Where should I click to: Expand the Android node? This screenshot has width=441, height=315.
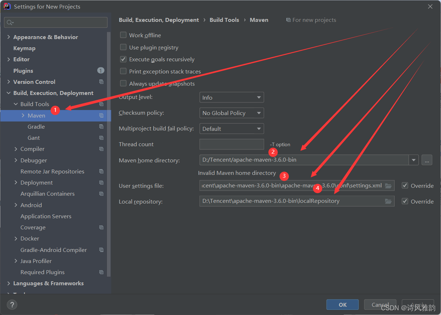(x=16, y=205)
